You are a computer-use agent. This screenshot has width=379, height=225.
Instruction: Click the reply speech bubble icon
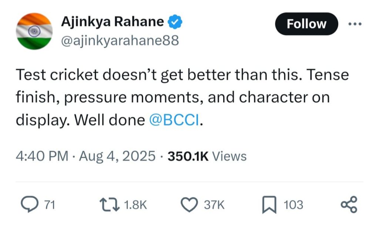point(28,205)
